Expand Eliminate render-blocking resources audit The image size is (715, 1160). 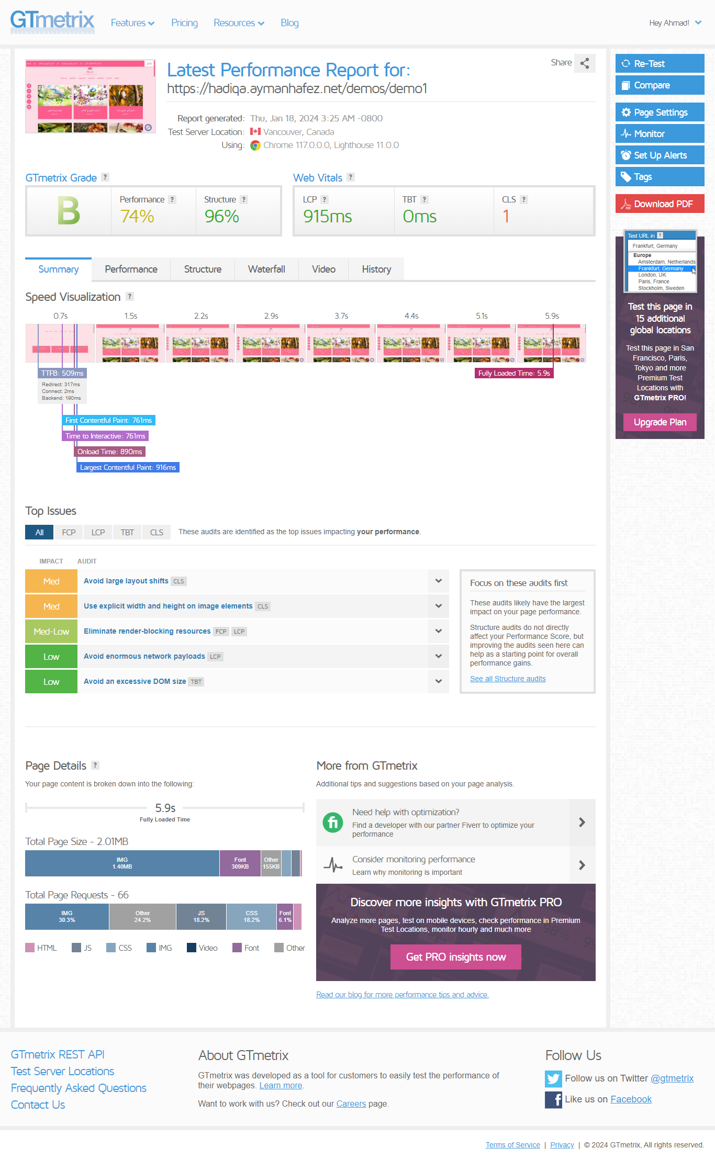click(x=438, y=631)
